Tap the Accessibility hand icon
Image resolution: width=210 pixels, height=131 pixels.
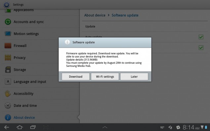click(8, 94)
